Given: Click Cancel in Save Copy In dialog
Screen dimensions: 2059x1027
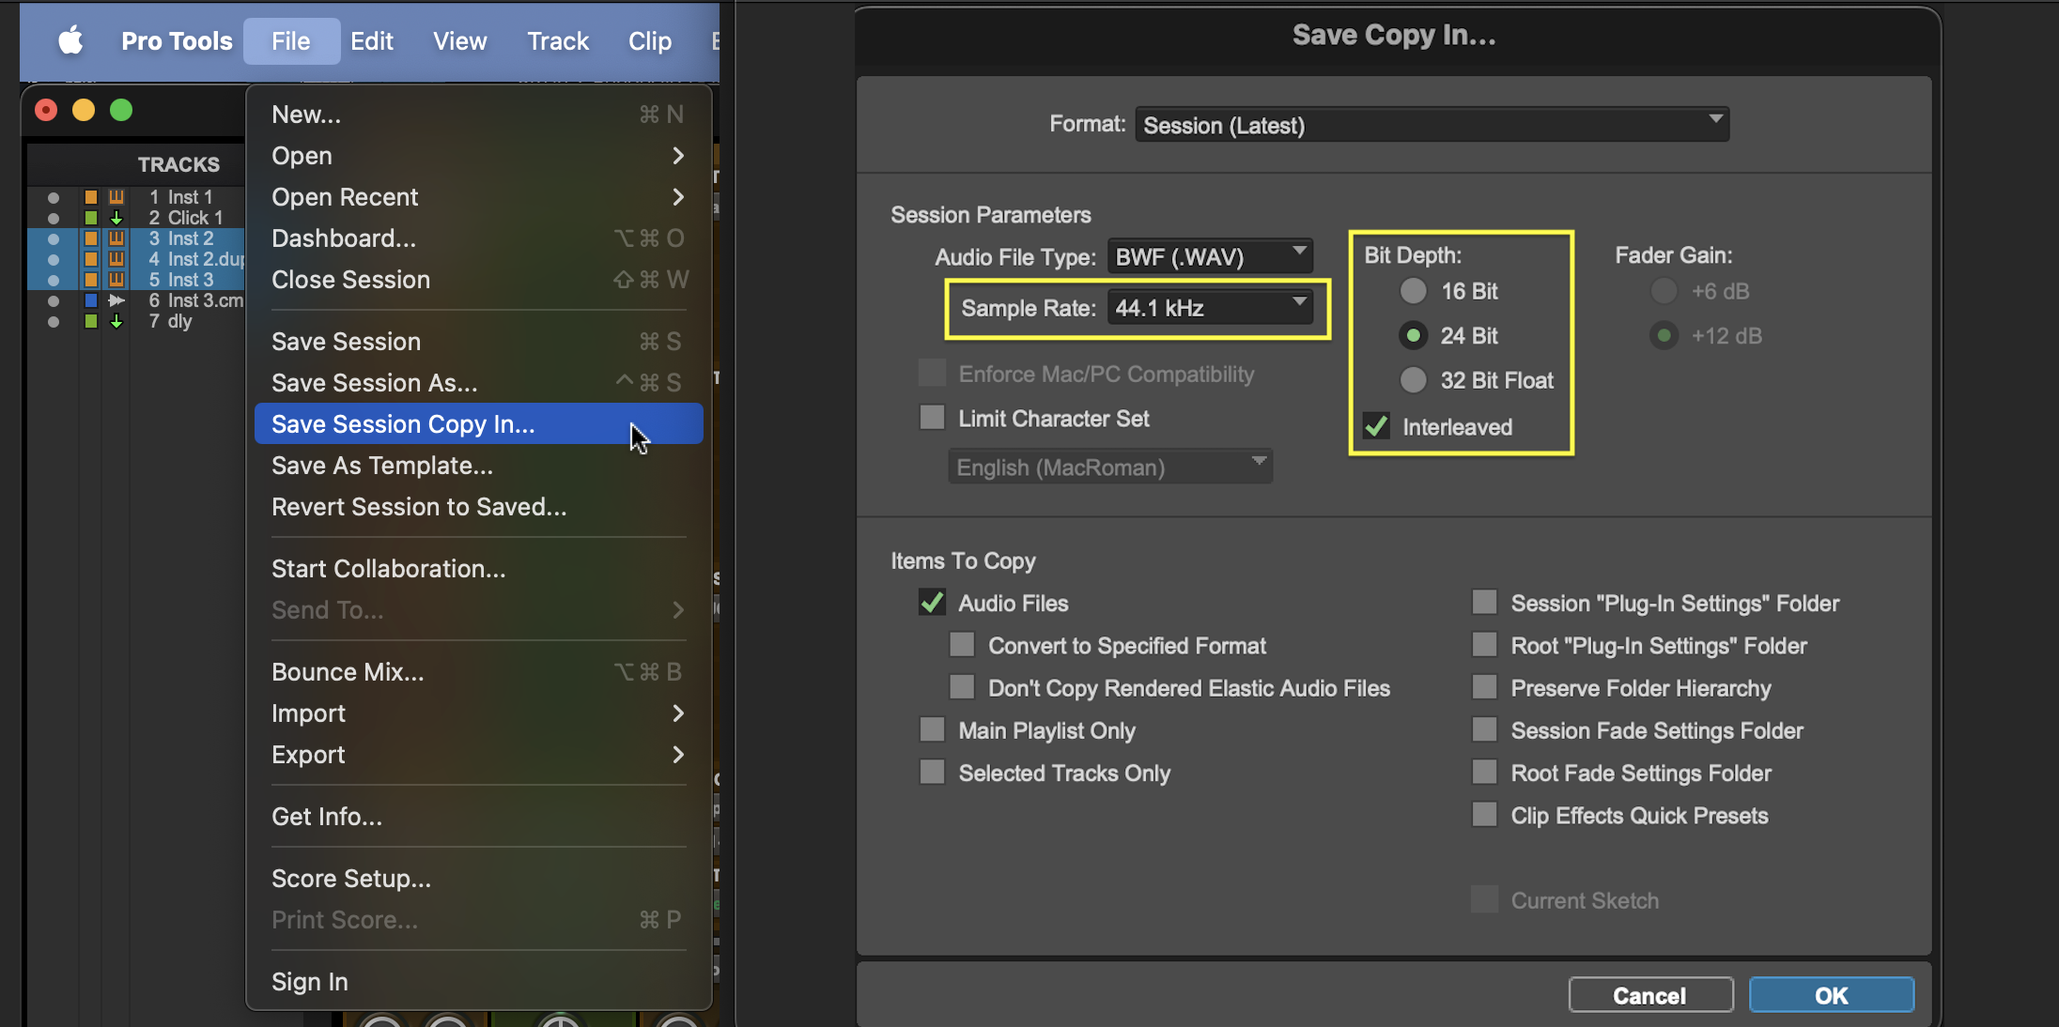Looking at the screenshot, I should click(x=1650, y=995).
